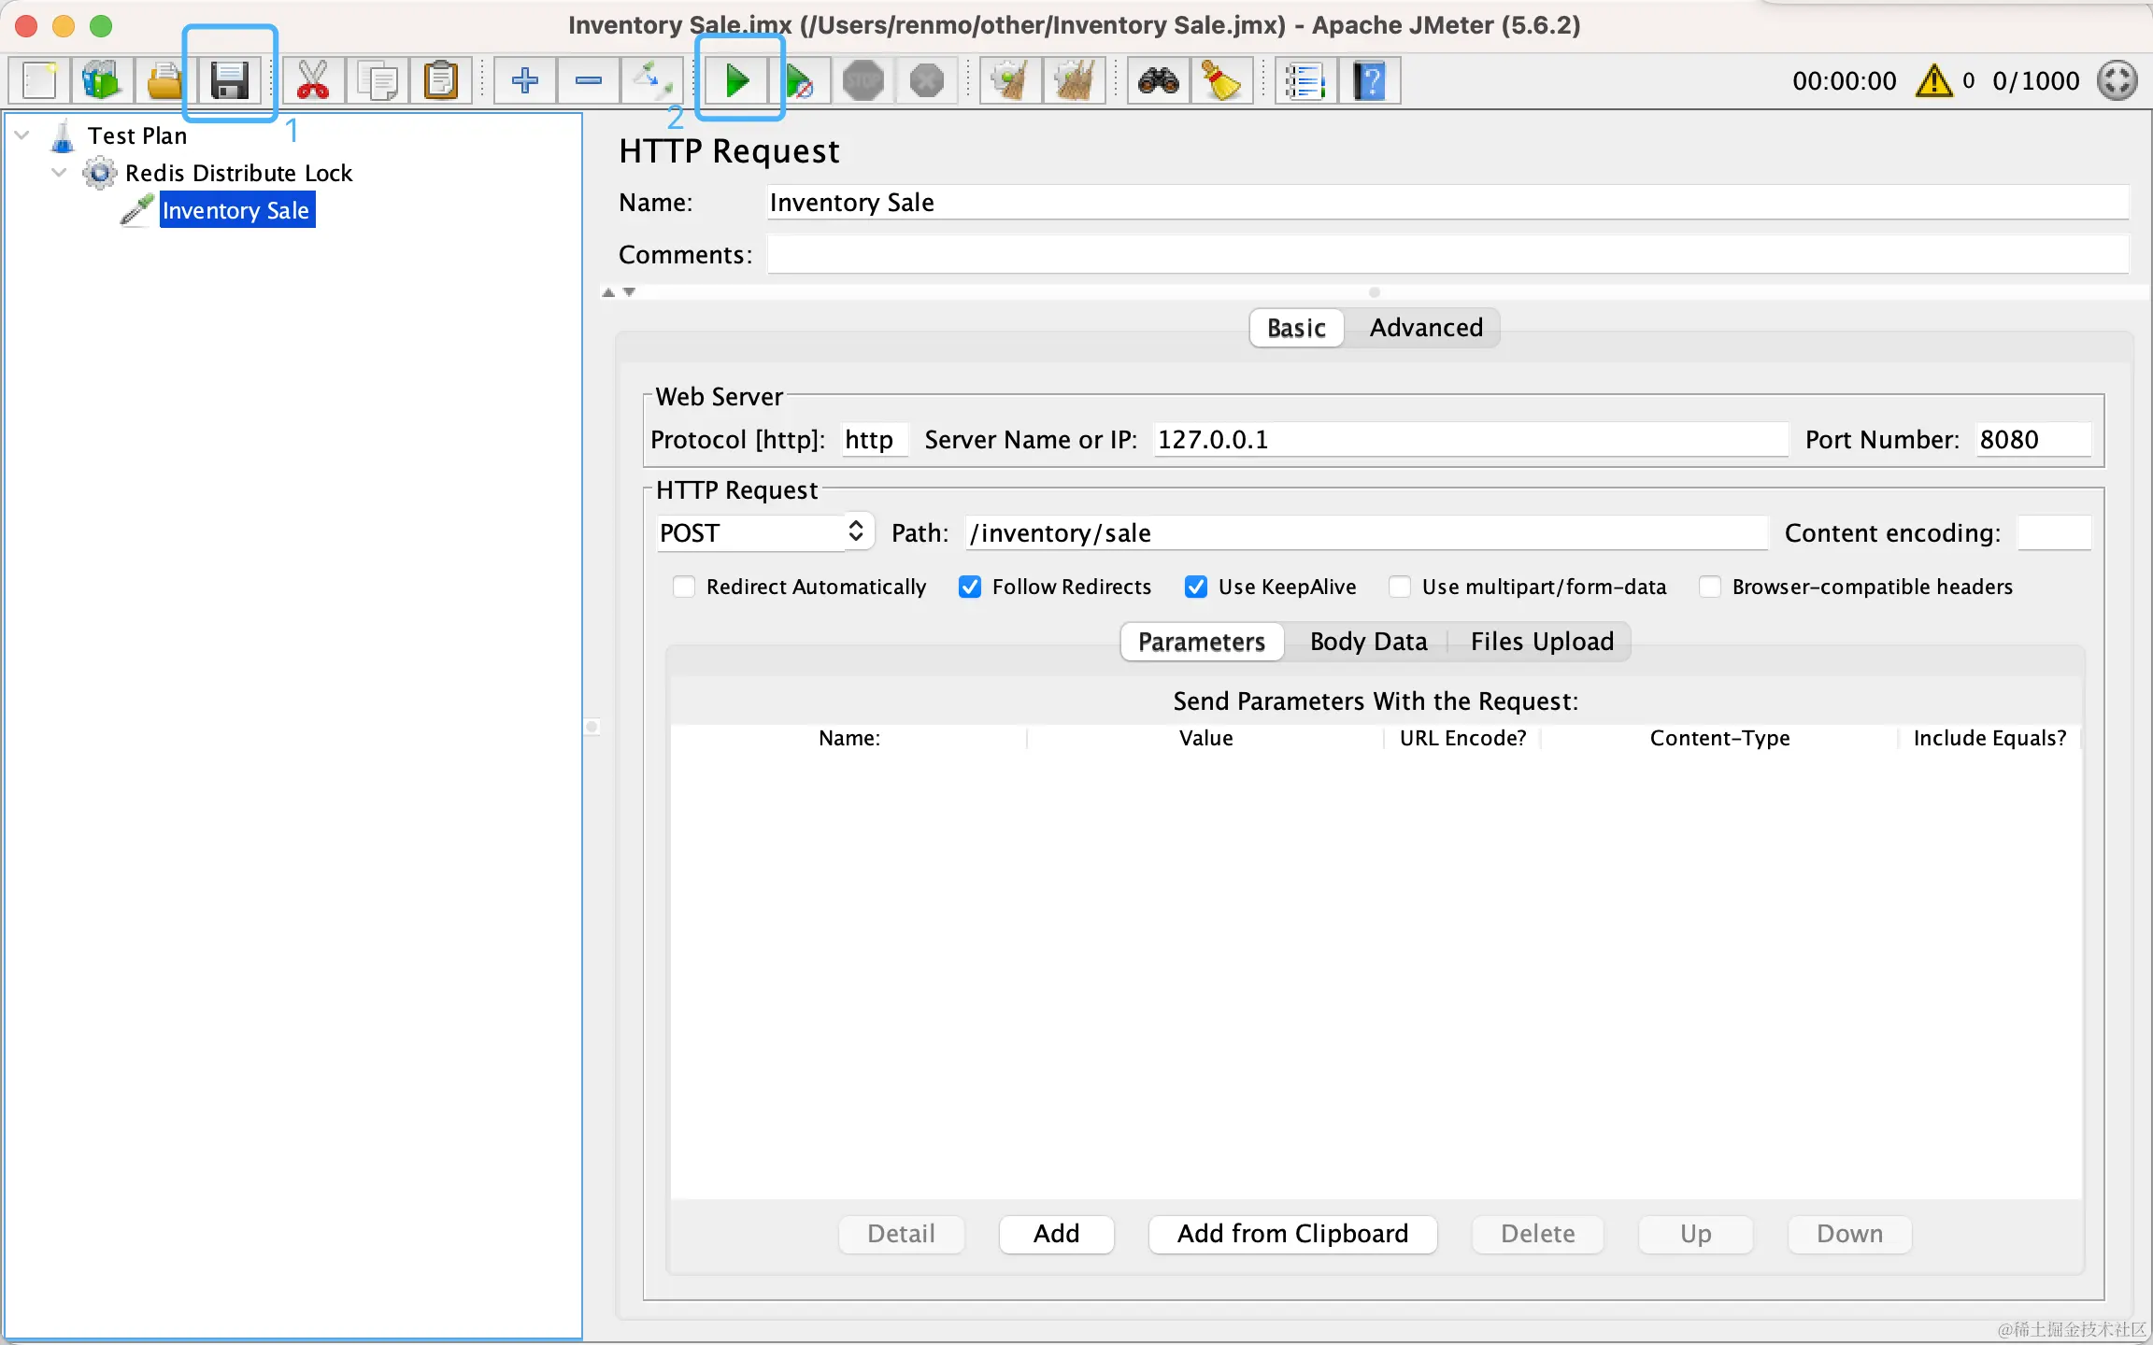Uncheck Follow Redirects option
Image resolution: width=2153 pixels, height=1345 pixels.
click(x=970, y=587)
